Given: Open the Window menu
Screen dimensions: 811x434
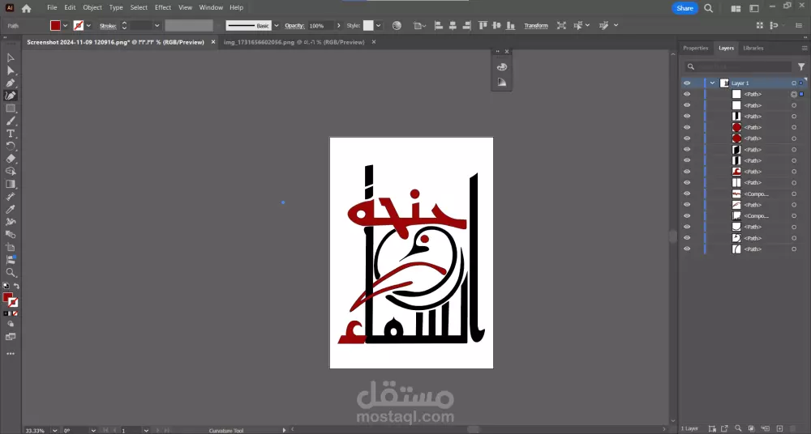Looking at the screenshot, I should (x=211, y=8).
